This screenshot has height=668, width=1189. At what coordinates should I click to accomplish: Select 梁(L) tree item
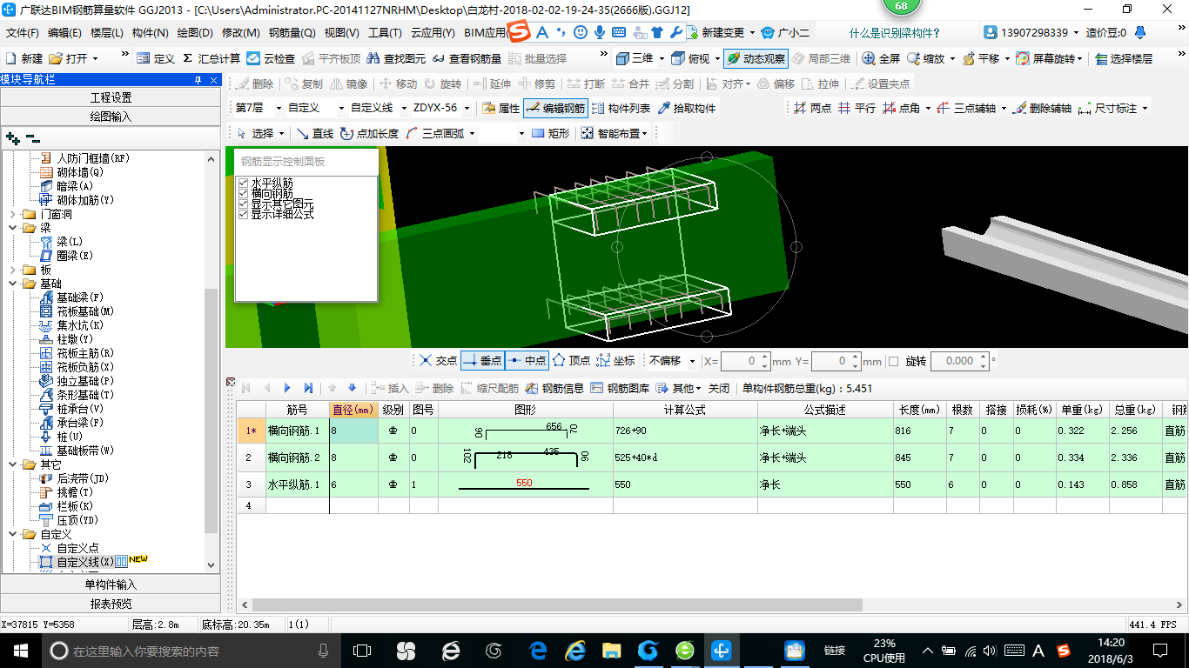point(70,242)
